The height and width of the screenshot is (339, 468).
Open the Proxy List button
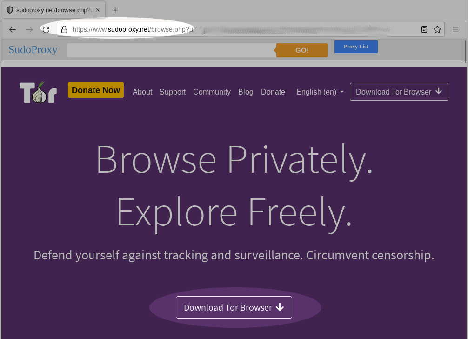[356, 47]
